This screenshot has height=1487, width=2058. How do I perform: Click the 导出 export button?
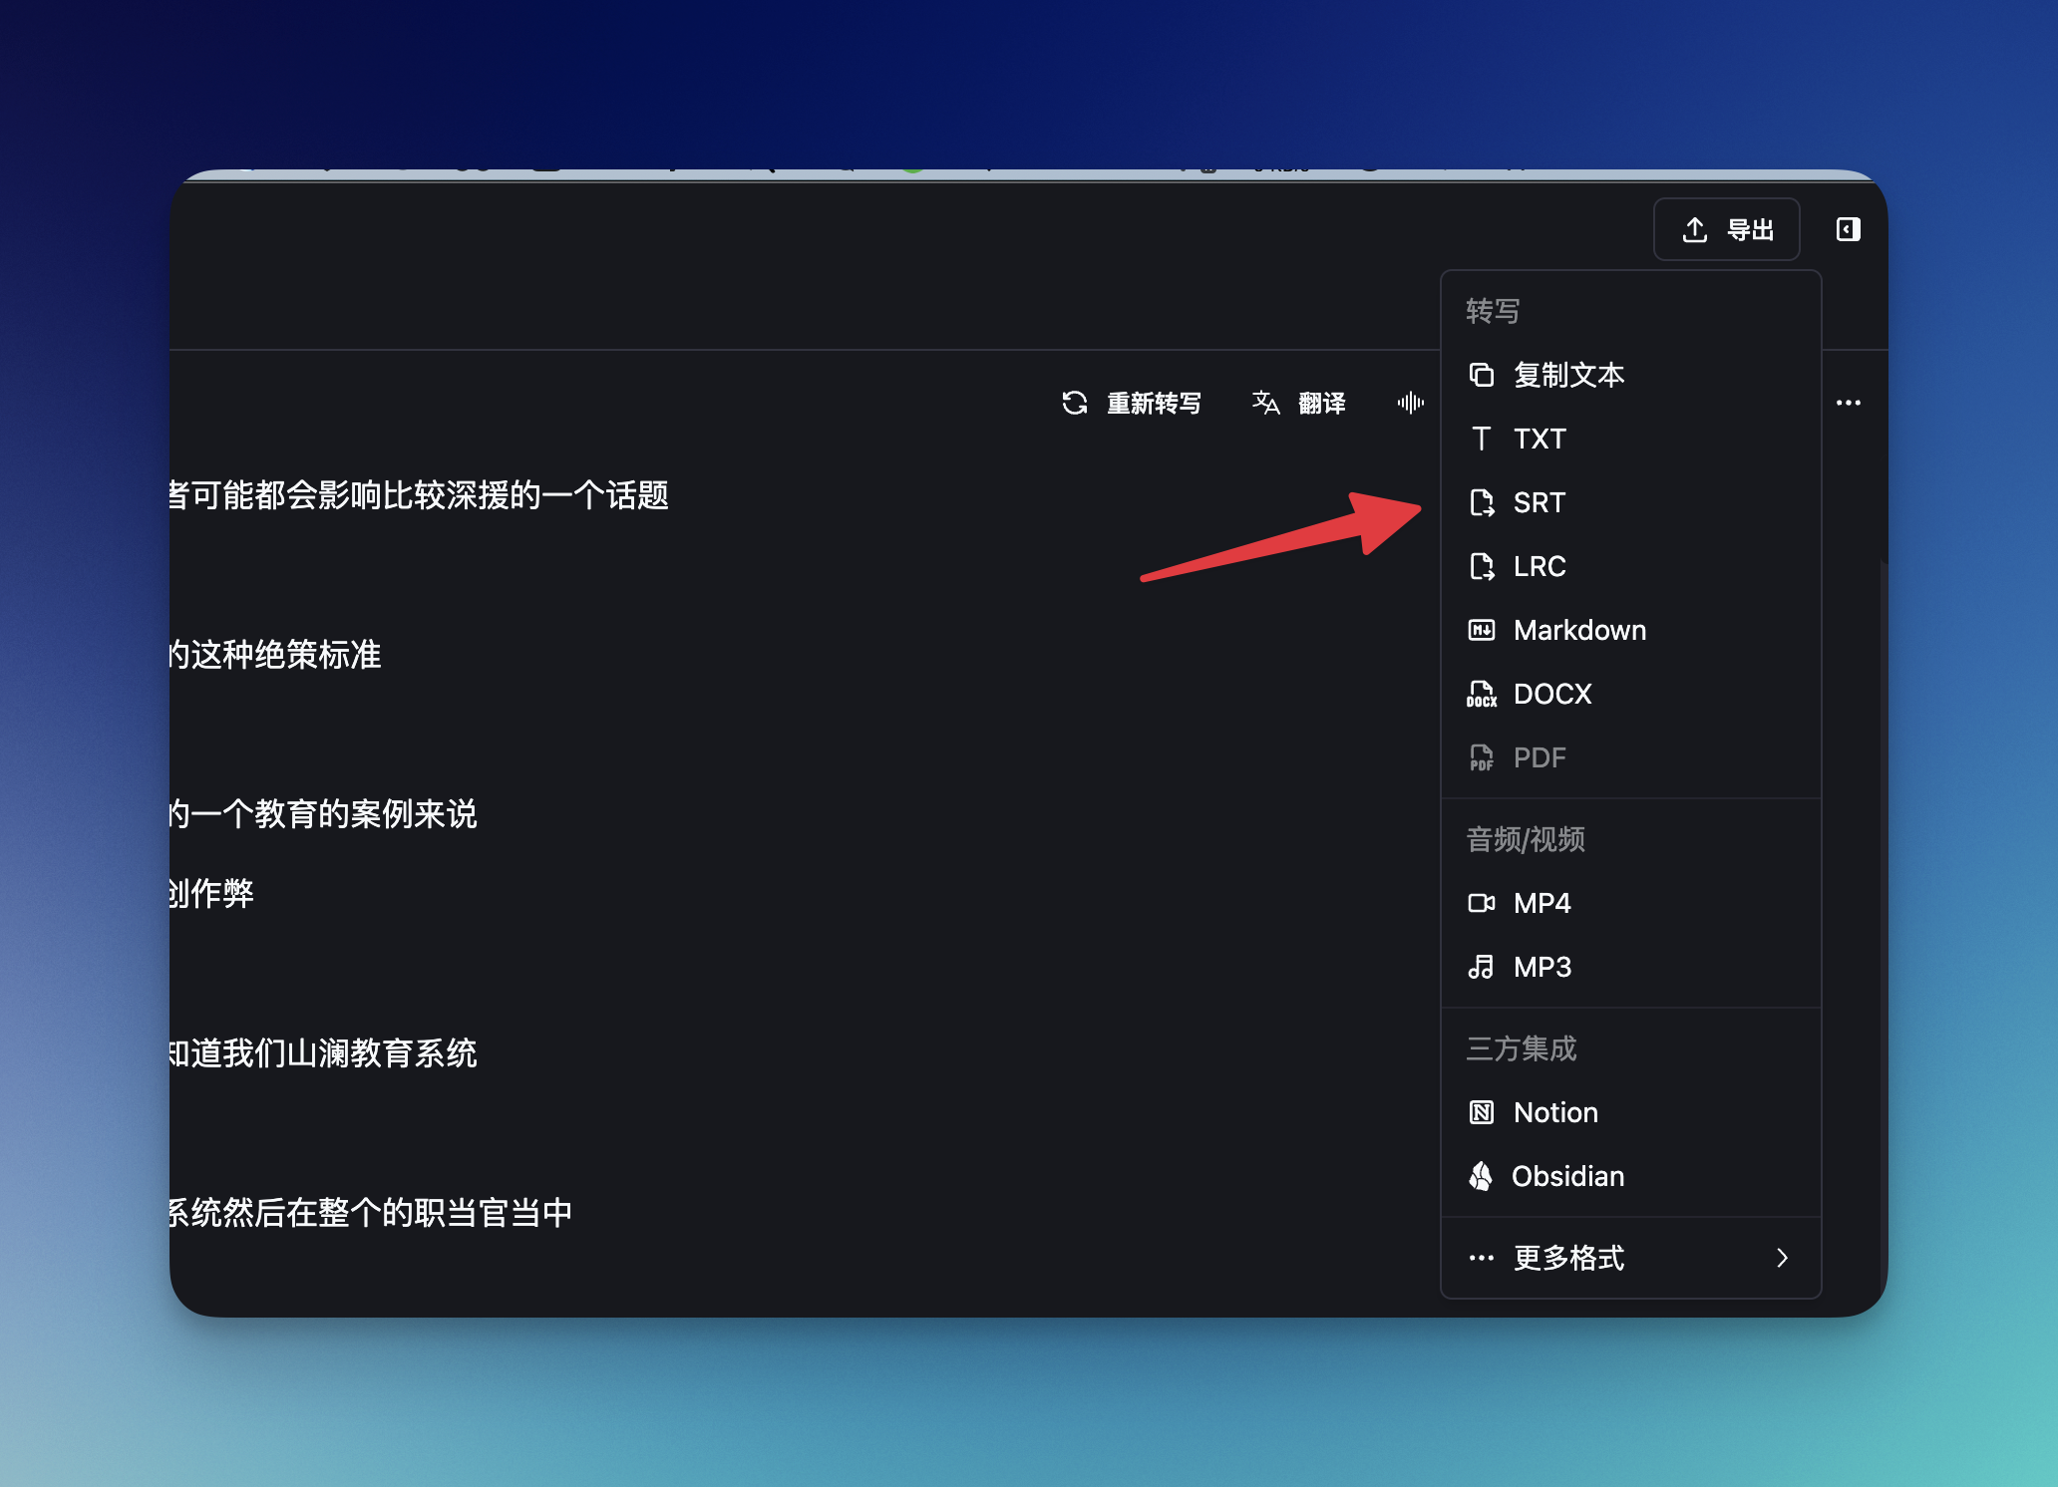[x=1727, y=230]
